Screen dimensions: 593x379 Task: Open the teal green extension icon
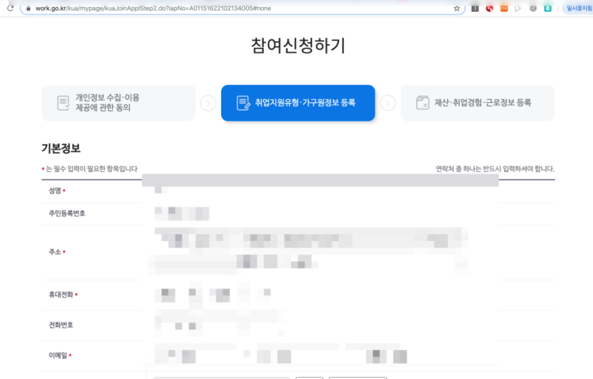[548, 8]
